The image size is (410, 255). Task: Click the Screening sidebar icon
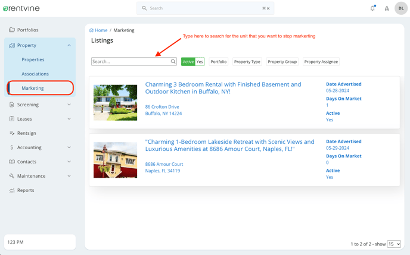[x=12, y=105]
